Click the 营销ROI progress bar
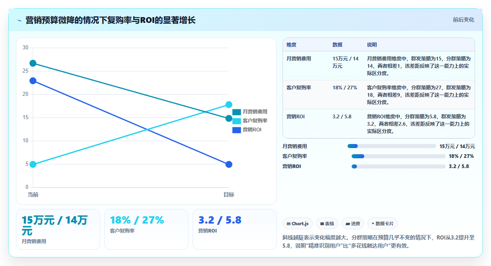The height and width of the screenshot is (266, 491). [x=399, y=166]
